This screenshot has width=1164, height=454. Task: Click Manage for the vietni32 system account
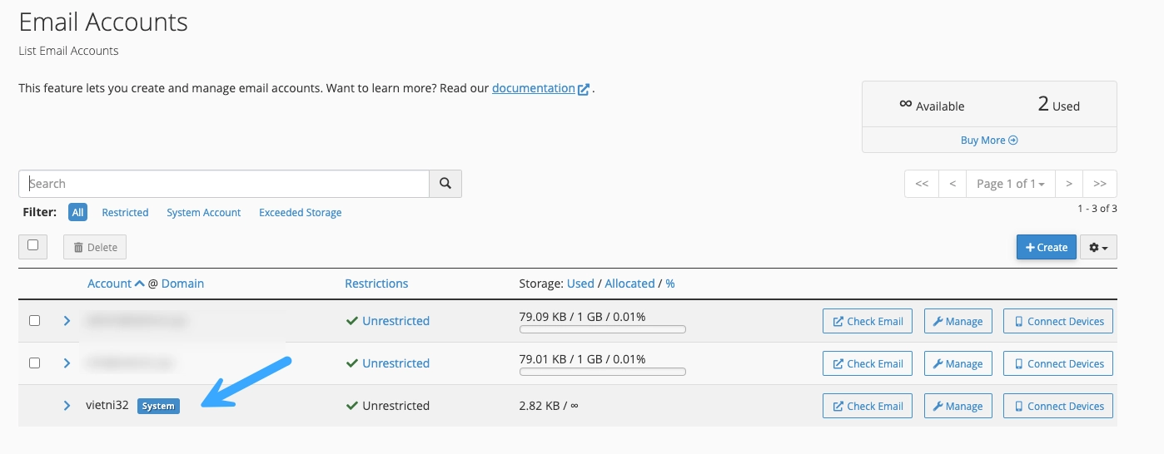(958, 406)
